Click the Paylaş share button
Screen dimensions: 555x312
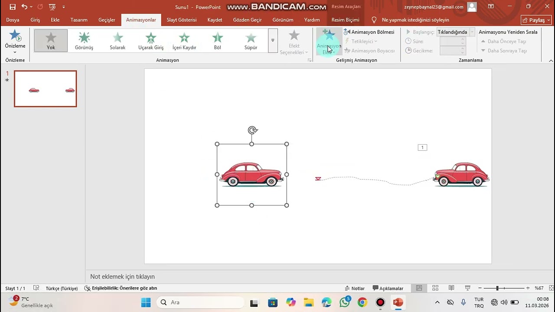[536, 20]
